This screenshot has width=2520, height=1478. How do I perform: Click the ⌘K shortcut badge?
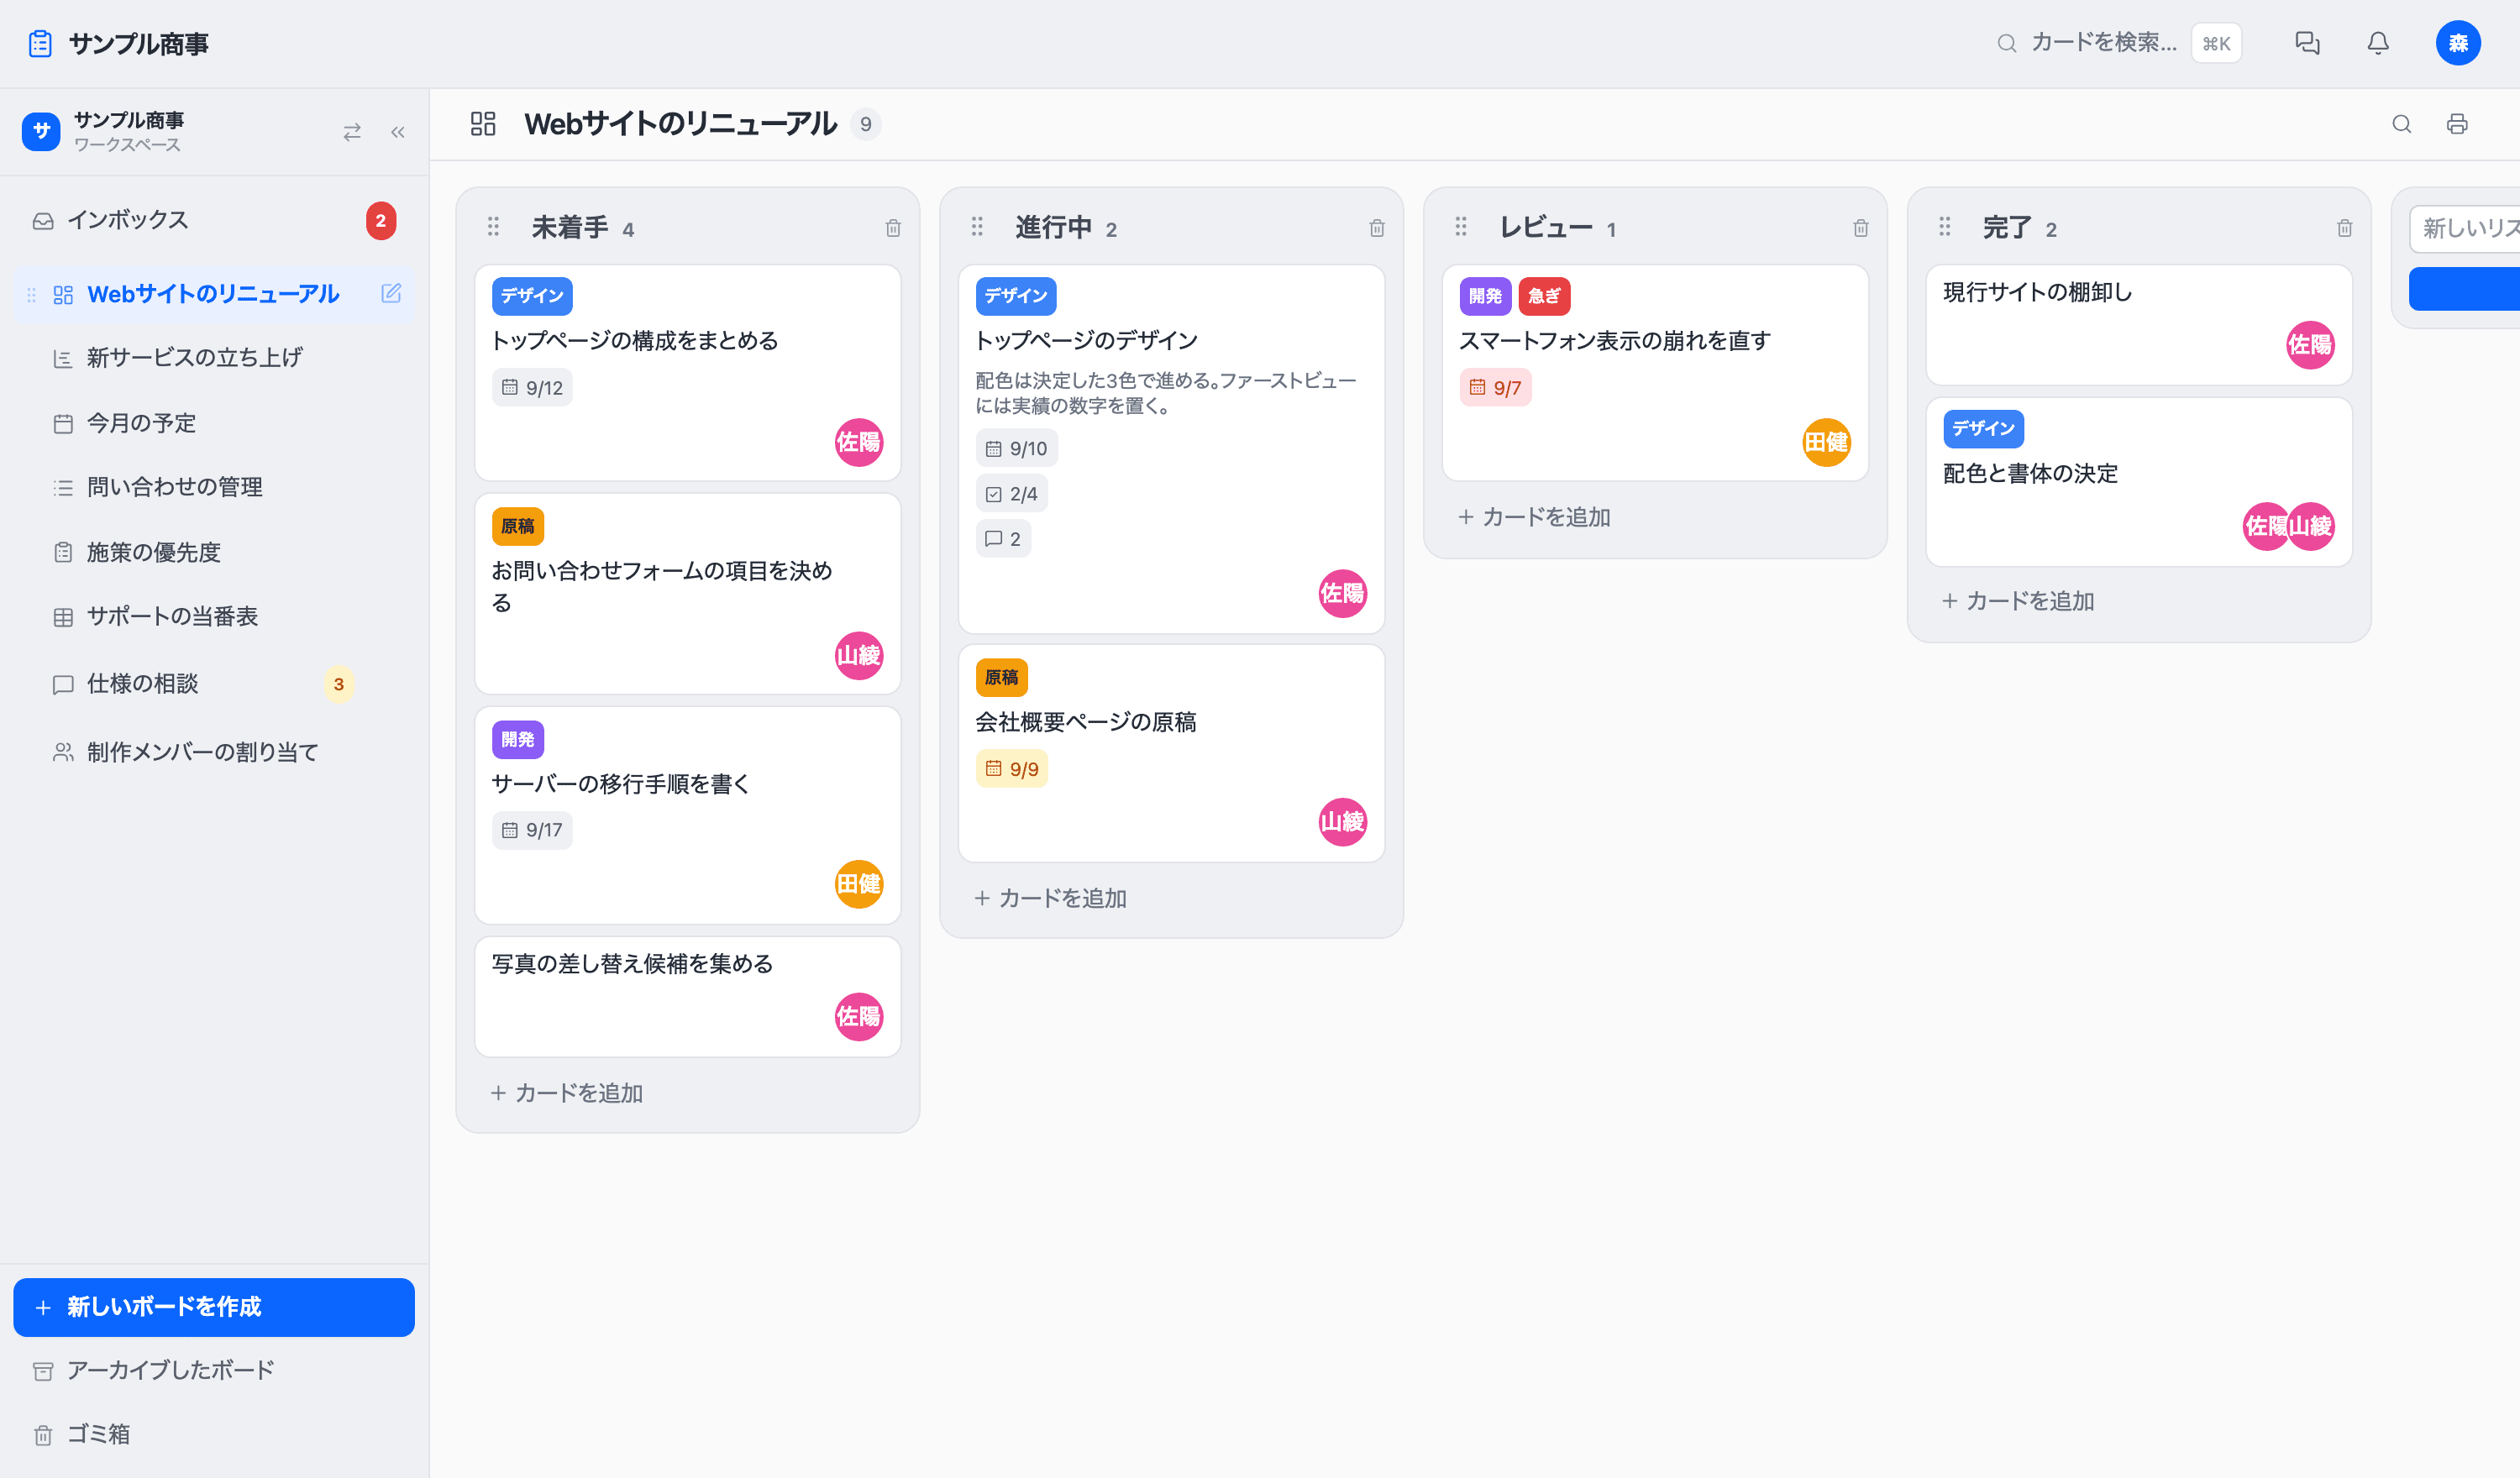2216,44
